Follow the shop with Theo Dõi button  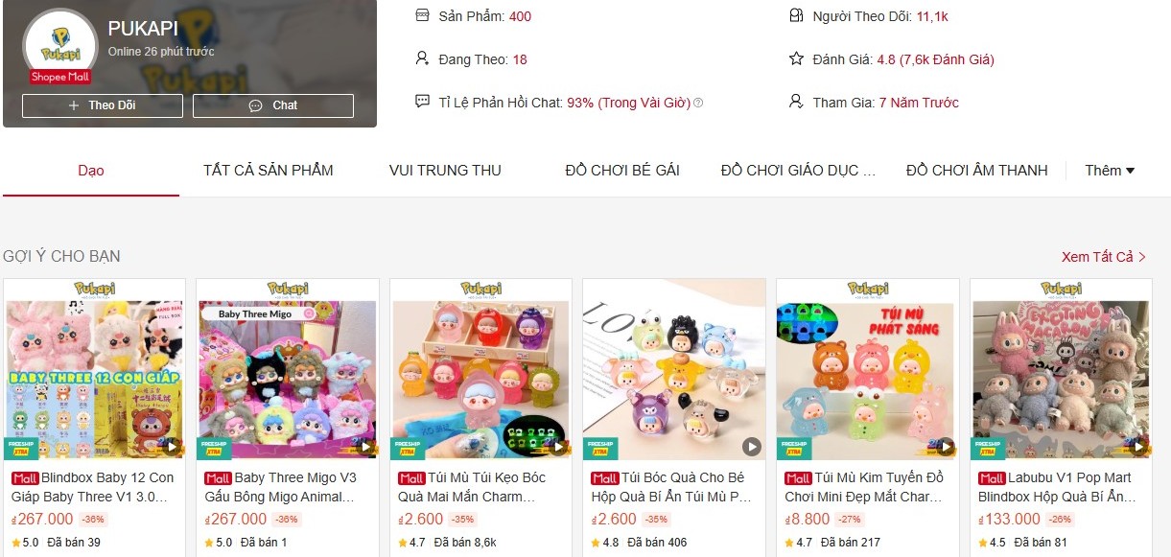(x=103, y=105)
